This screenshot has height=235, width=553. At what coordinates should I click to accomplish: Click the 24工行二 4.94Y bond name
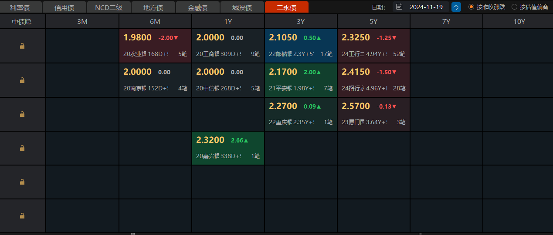(364, 54)
